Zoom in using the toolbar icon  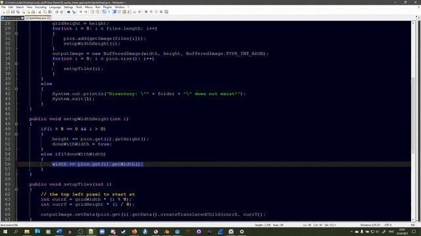[x=80, y=12]
